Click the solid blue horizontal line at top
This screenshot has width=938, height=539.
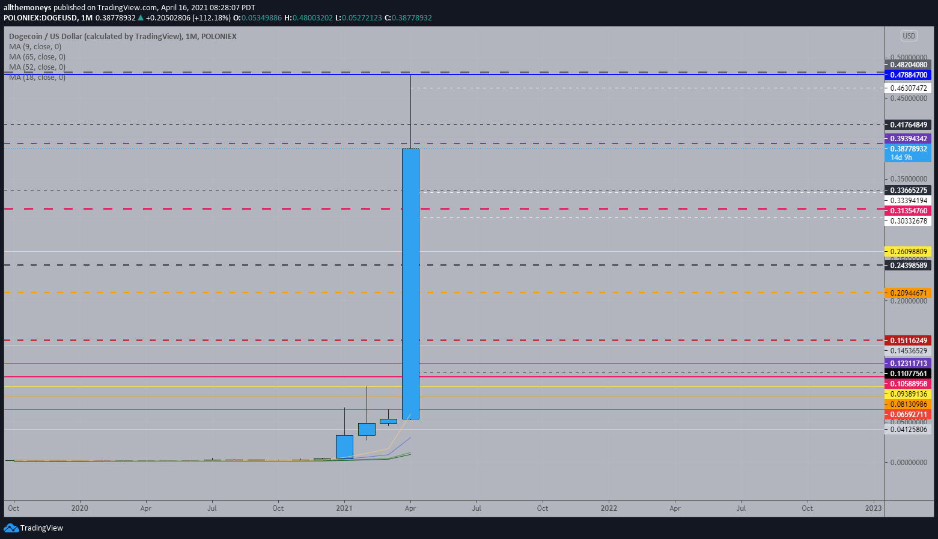(x=444, y=75)
